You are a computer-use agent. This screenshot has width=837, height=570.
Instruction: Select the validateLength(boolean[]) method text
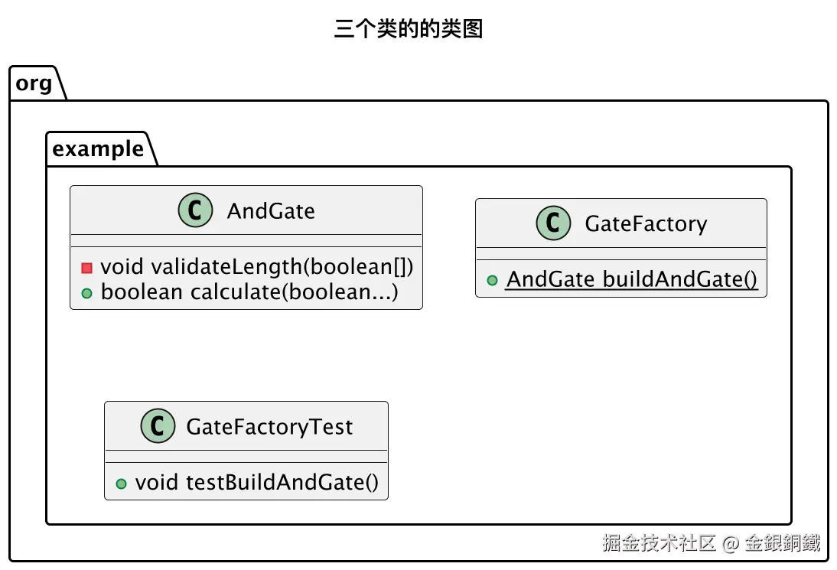tap(256, 267)
